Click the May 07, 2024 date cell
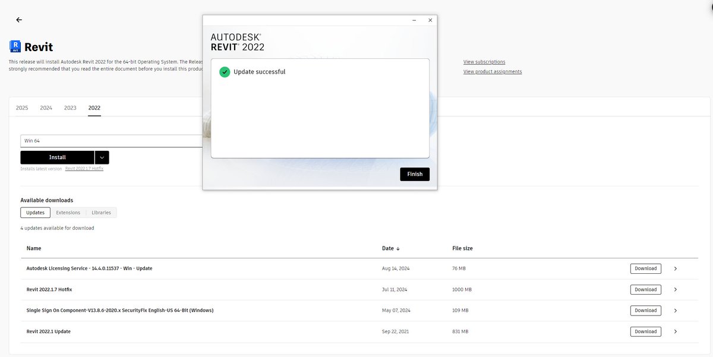The image size is (713, 357). [396, 311]
